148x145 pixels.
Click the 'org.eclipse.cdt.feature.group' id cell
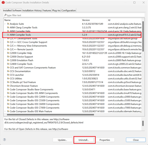click(x=123, y=38)
